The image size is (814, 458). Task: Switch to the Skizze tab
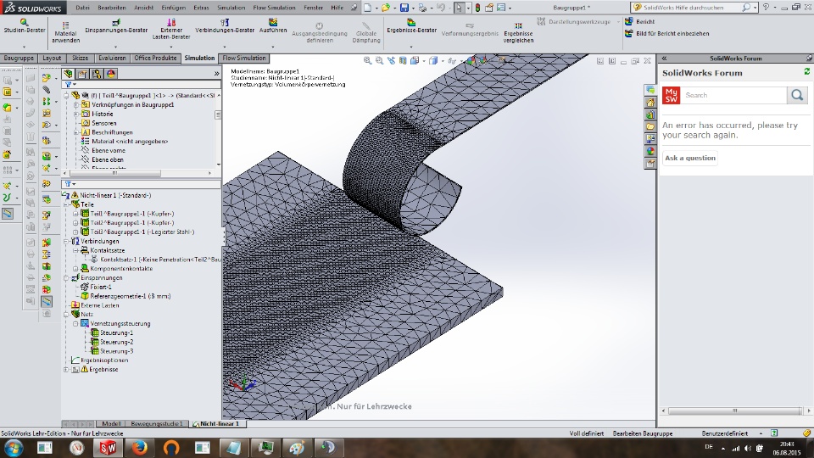80,59
